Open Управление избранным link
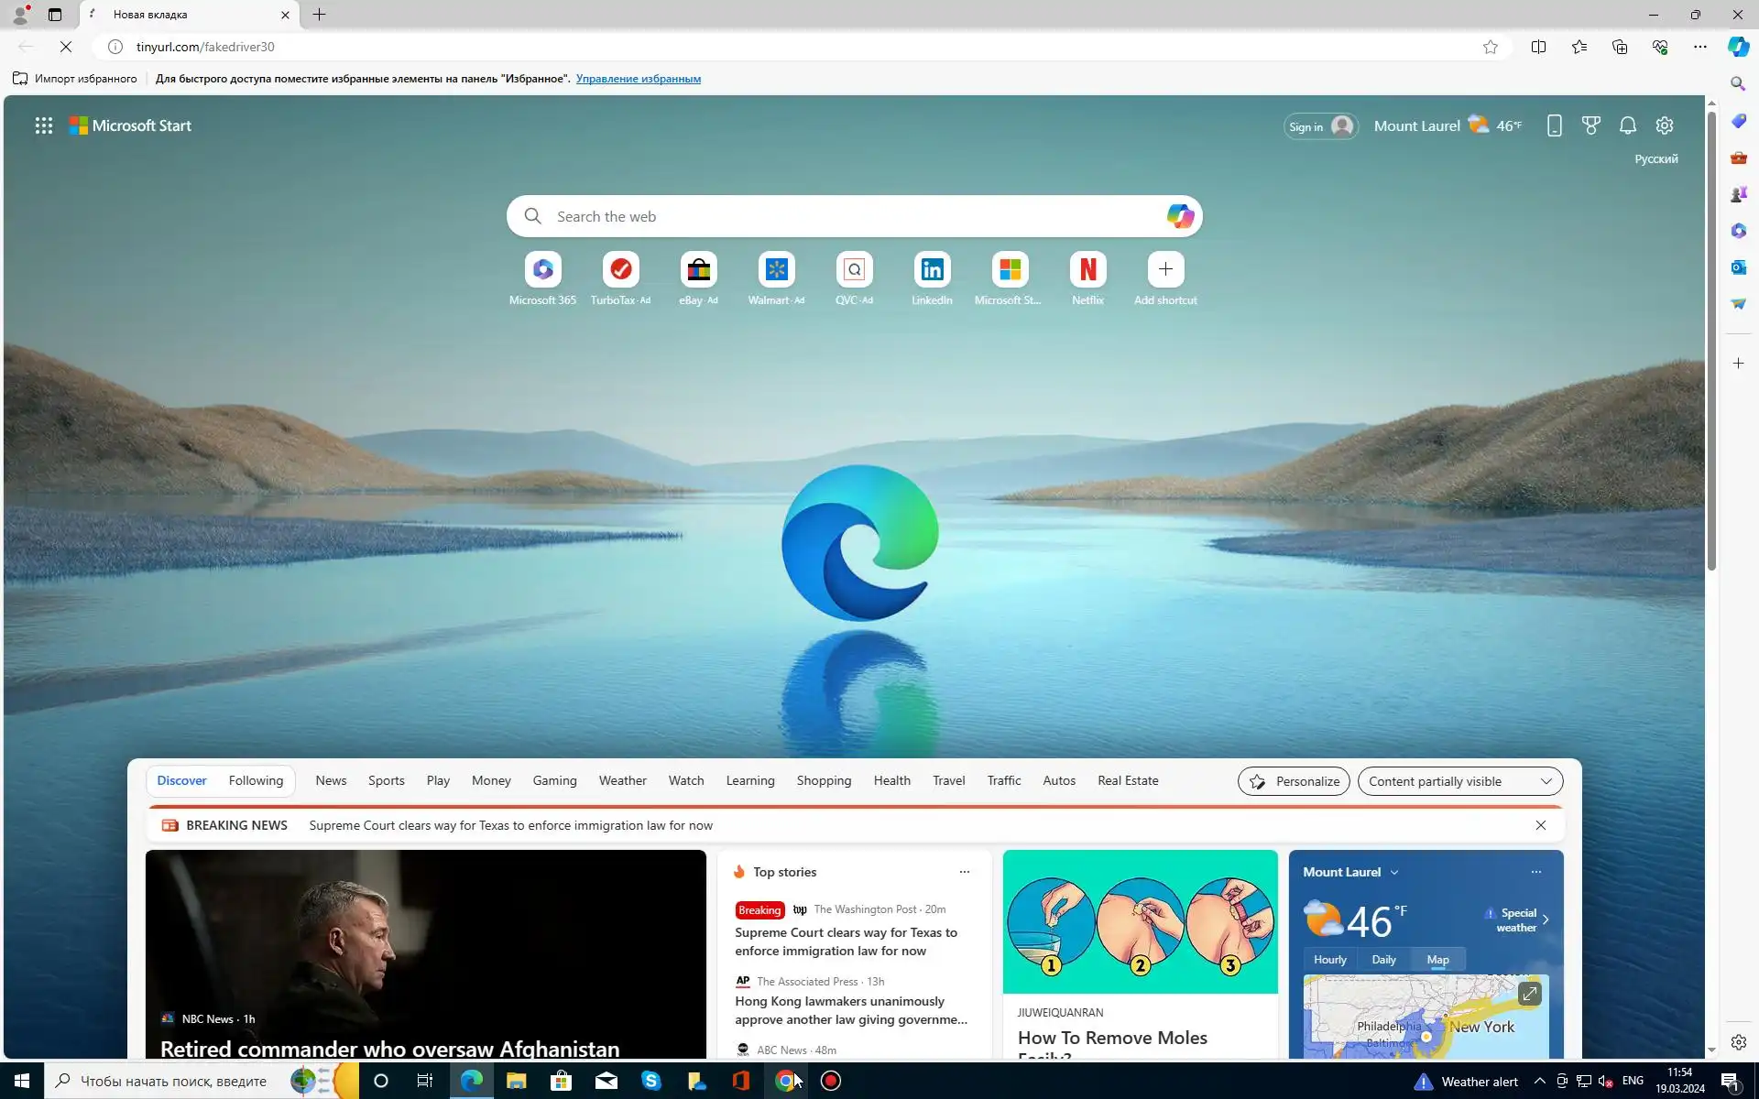Screen dimensions: 1759x1099 638,79
